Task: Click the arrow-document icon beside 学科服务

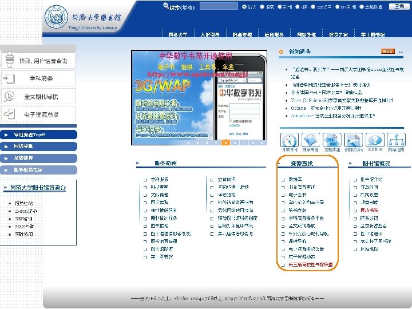Action: point(9,78)
